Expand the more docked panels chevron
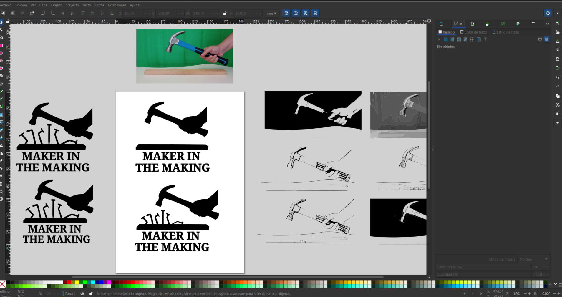This screenshot has width=562, height=297. point(547,24)
